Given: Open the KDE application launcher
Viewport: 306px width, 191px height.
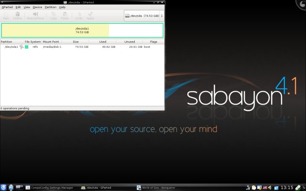Looking at the screenshot, I should [3, 188].
